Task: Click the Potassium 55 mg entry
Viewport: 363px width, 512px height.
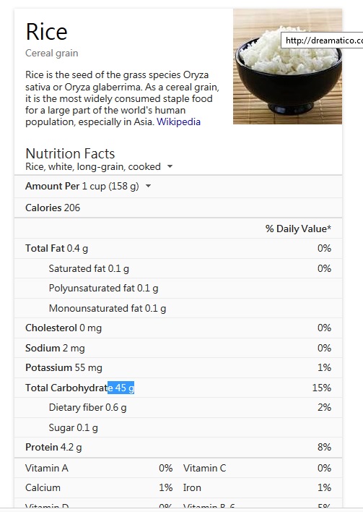Action: click(x=64, y=367)
